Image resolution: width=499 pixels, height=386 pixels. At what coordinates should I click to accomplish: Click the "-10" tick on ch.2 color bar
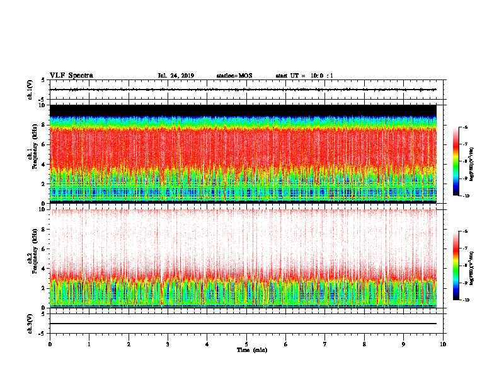466,300
